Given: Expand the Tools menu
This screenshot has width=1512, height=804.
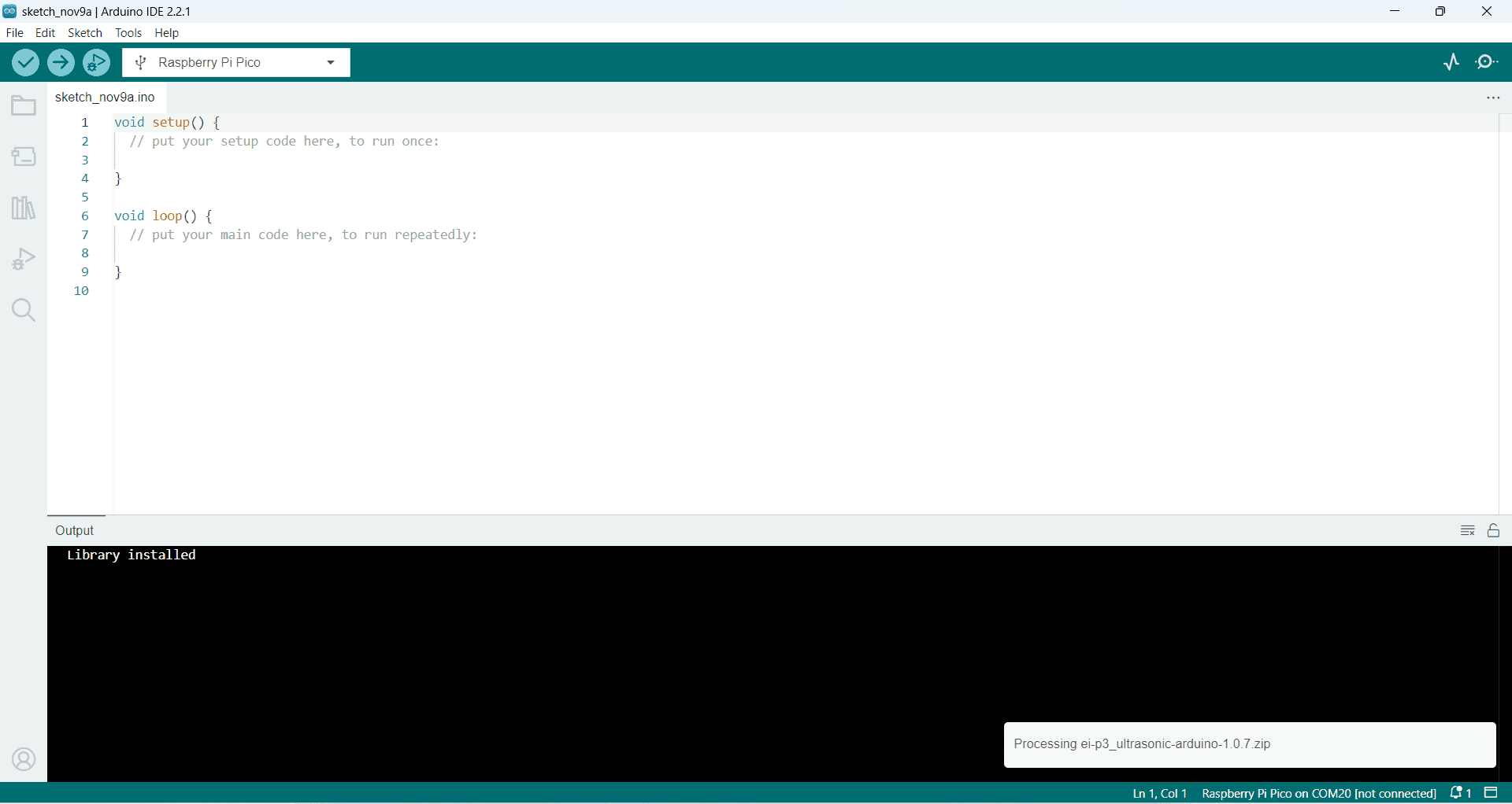Looking at the screenshot, I should (x=128, y=32).
